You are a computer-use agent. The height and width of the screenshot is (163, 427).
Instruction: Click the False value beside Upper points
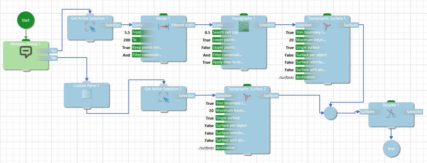click(x=206, y=48)
